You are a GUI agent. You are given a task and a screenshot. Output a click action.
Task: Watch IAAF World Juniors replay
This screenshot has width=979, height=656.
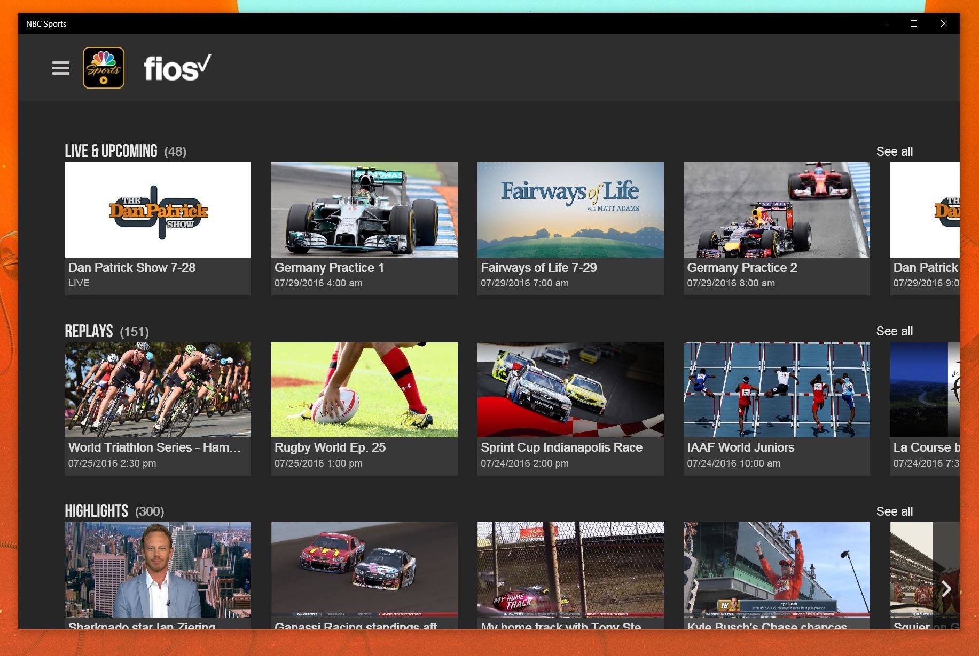pos(776,389)
